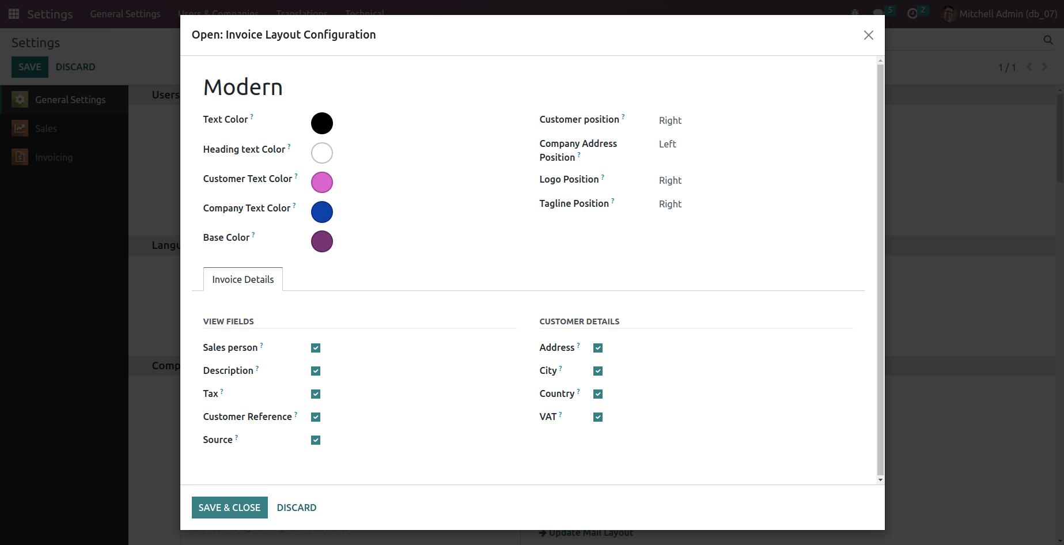
Task: Close the Invoice Layout Configuration dialog
Action: click(868, 35)
